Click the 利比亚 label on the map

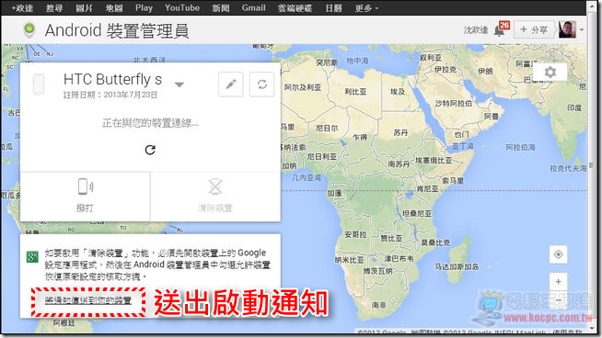(x=355, y=92)
